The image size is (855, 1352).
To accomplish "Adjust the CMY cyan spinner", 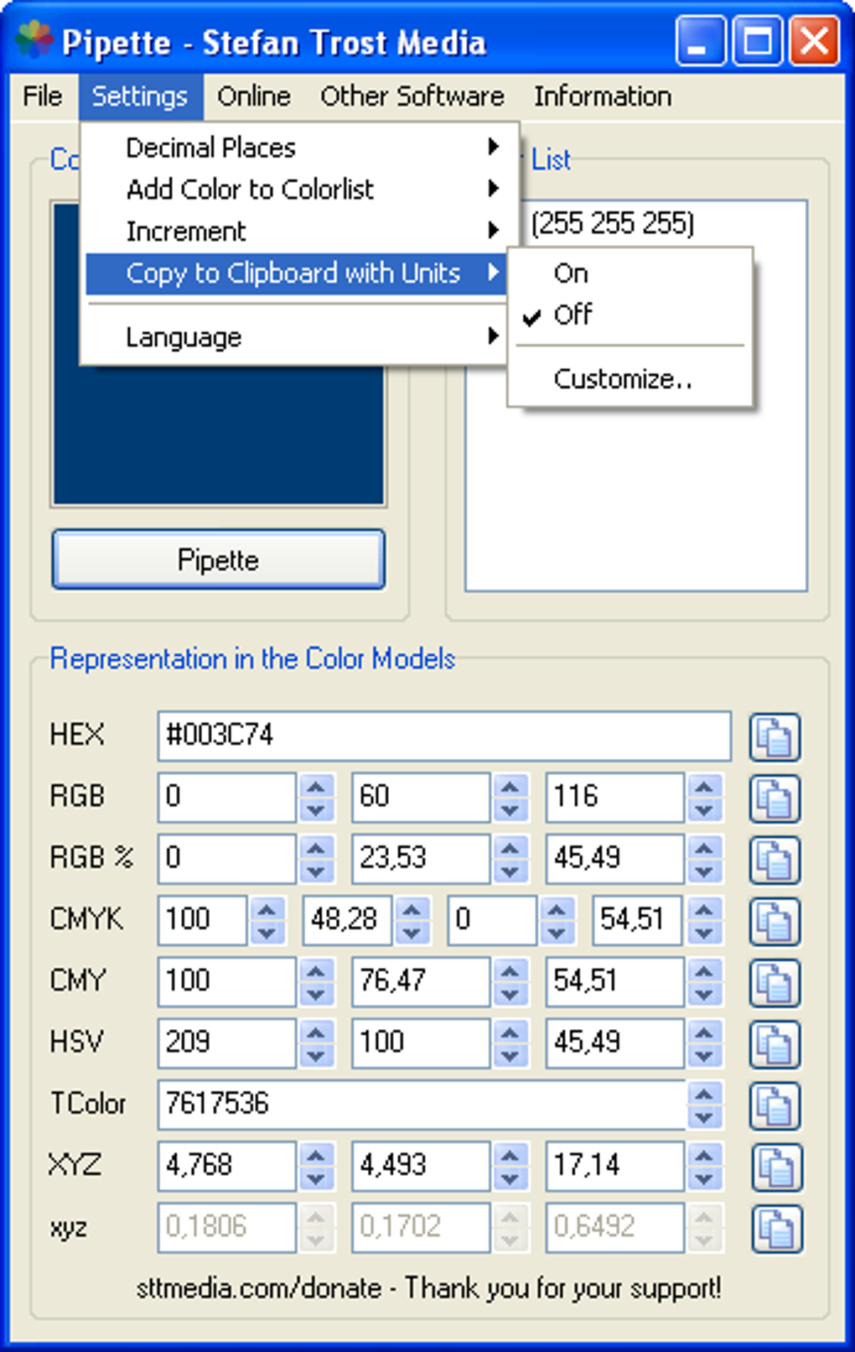I will coord(316,981).
